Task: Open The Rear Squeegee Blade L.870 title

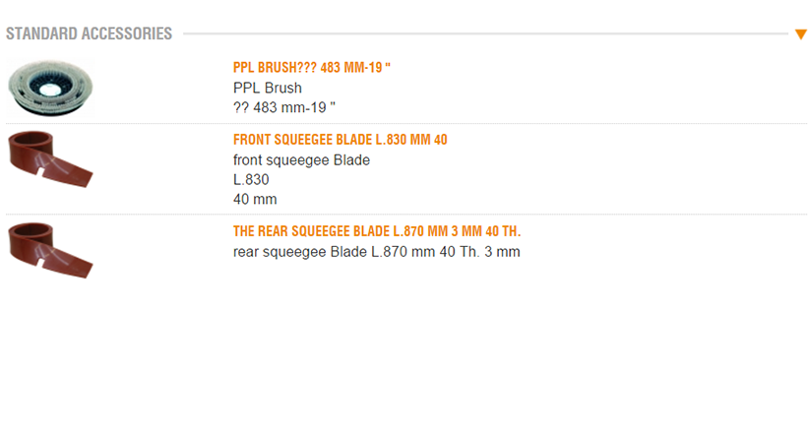Action: click(x=376, y=231)
